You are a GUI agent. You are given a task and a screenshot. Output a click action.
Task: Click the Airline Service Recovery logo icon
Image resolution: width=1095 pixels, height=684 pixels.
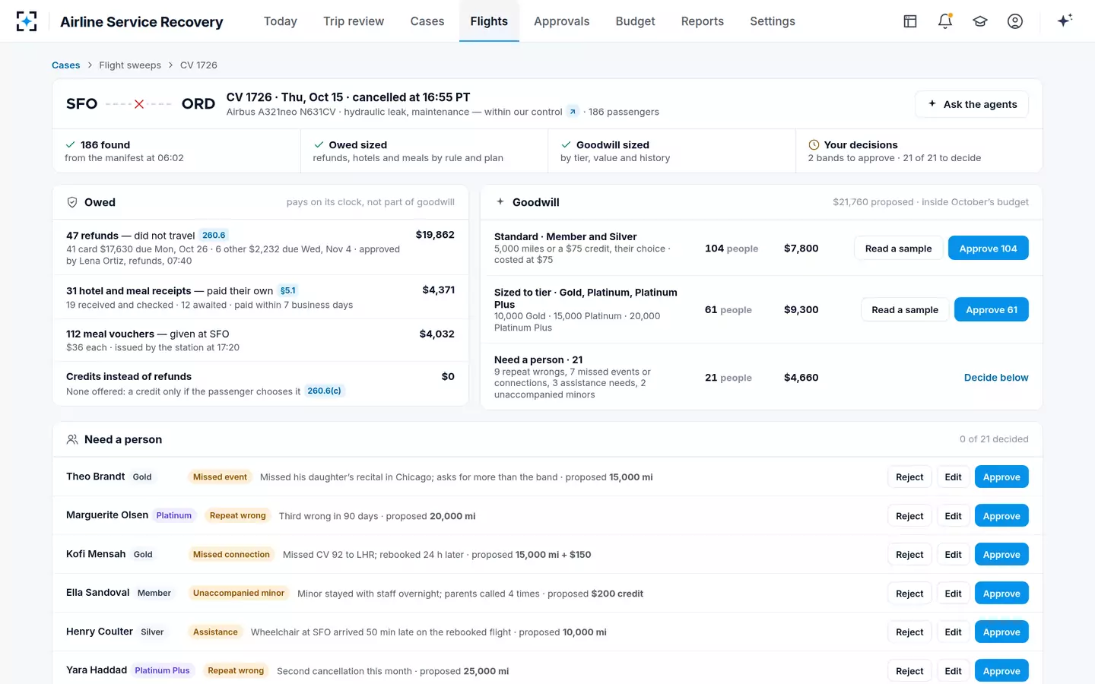(27, 21)
